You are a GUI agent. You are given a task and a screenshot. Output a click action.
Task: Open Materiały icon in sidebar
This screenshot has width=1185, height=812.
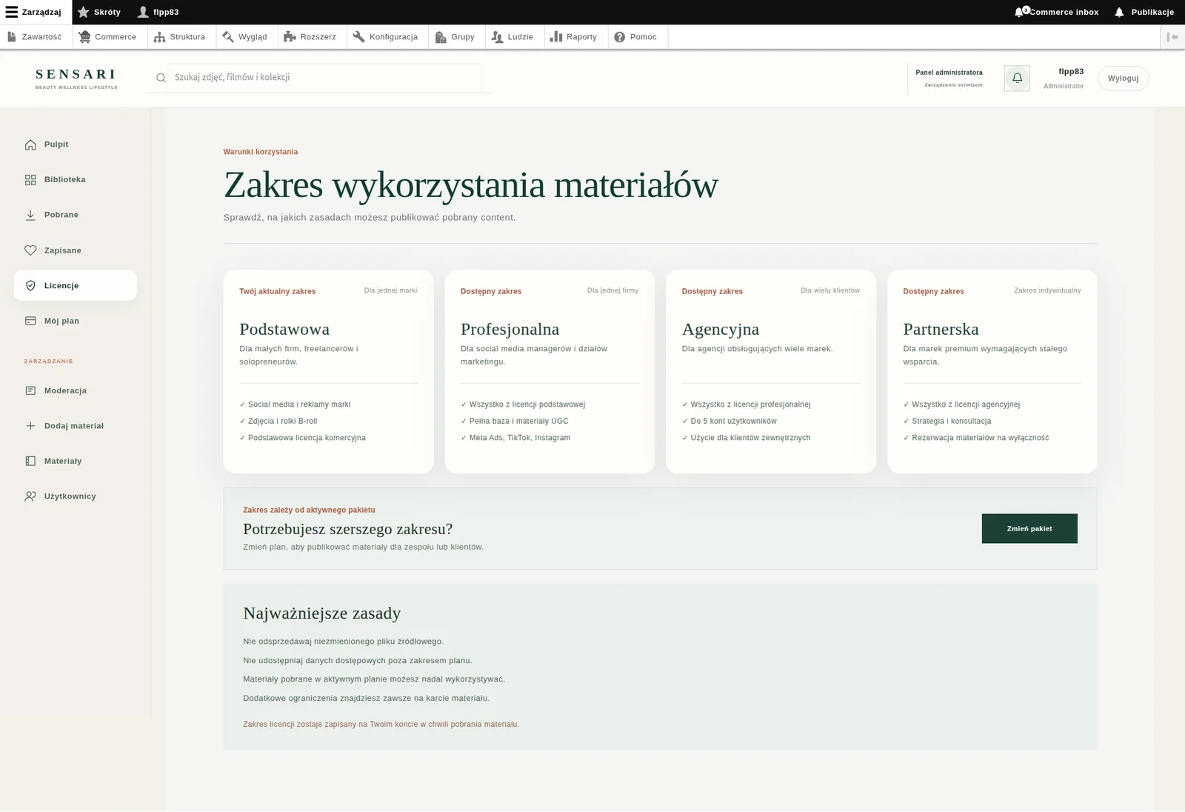[30, 461]
